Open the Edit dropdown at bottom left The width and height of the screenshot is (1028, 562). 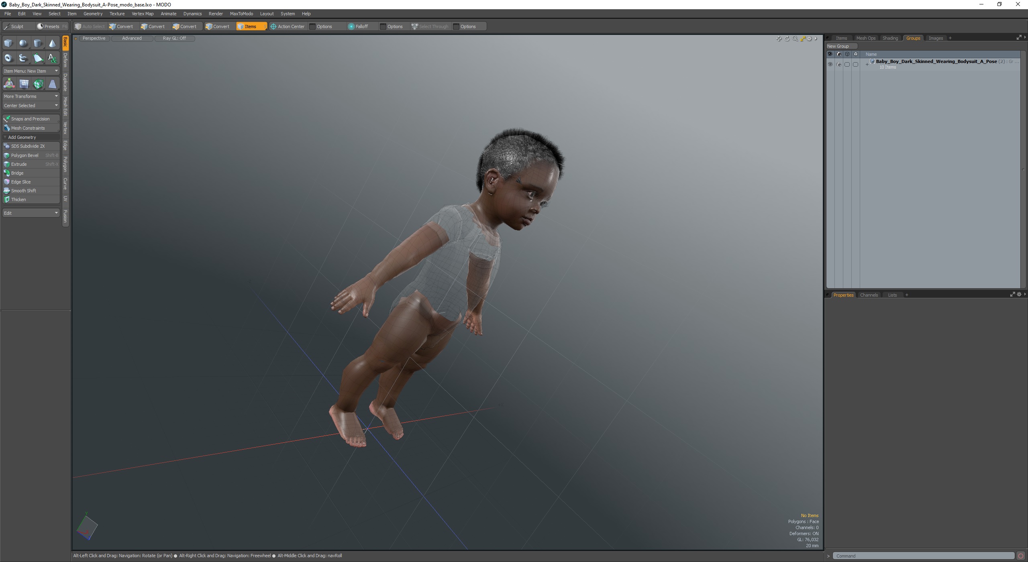(x=30, y=212)
